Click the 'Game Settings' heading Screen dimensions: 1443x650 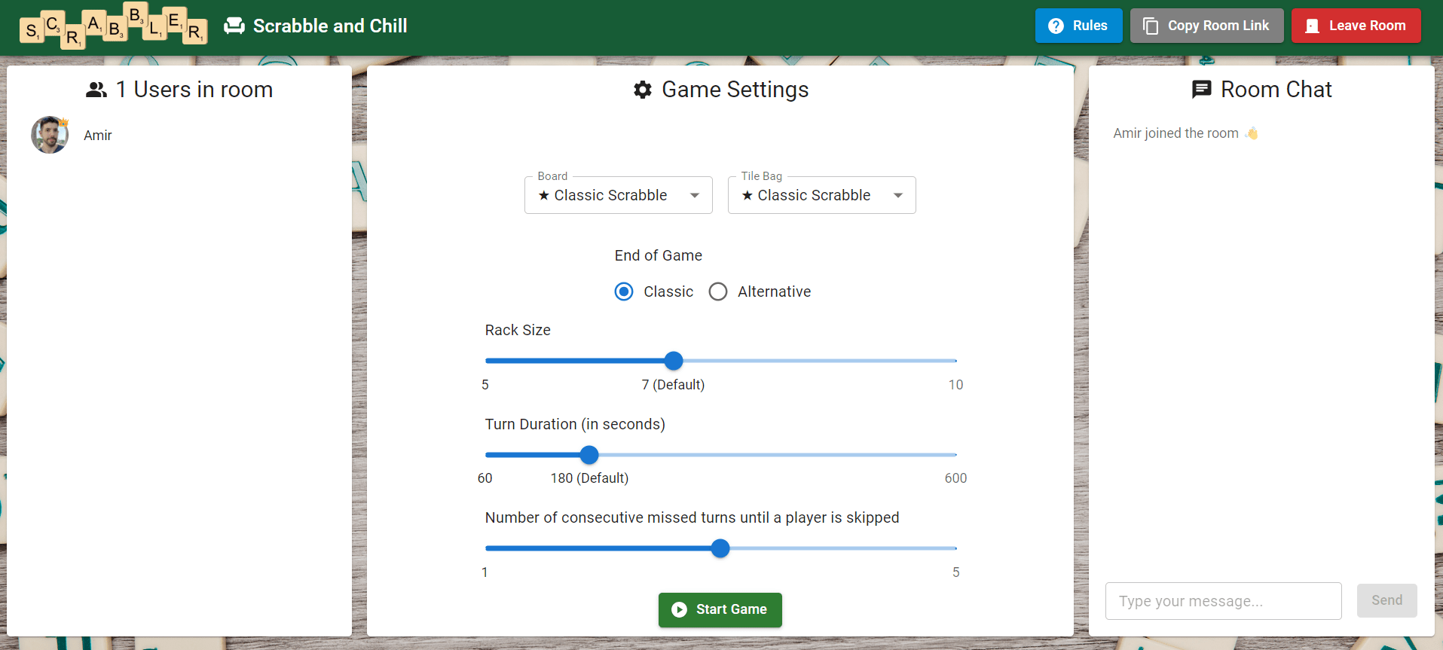point(735,90)
